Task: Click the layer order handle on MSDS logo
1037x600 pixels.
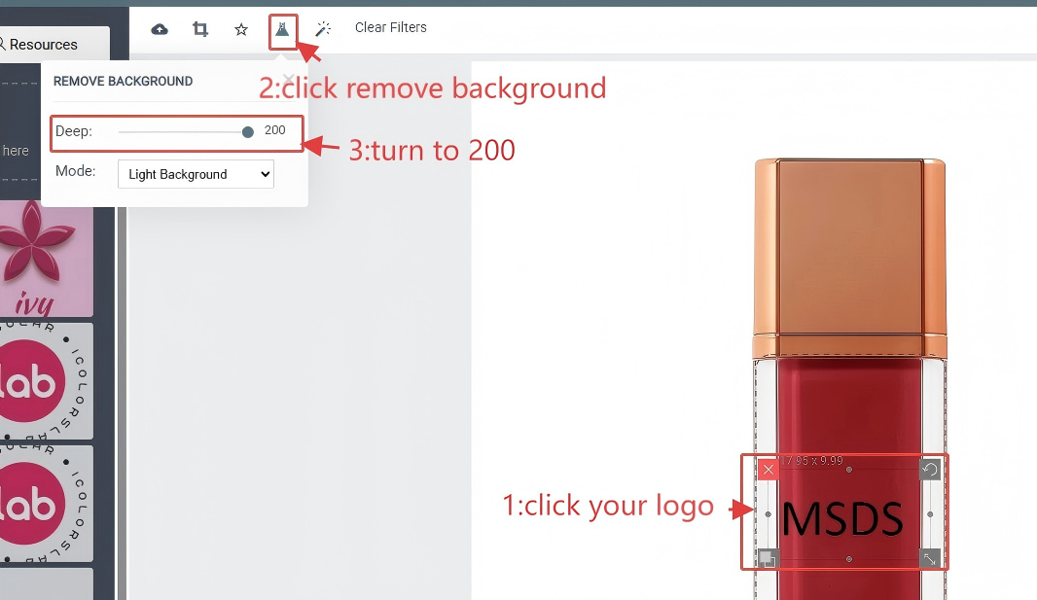Action: (x=769, y=558)
